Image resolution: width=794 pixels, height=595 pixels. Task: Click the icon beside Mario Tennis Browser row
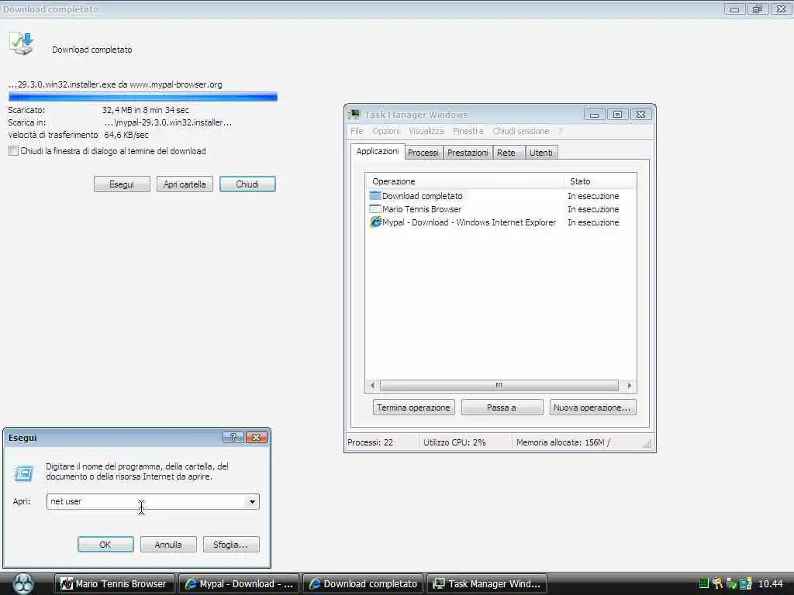375,209
